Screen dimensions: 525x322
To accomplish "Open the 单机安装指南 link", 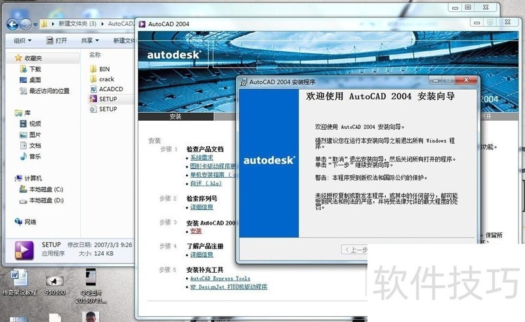I will coord(213,174).
